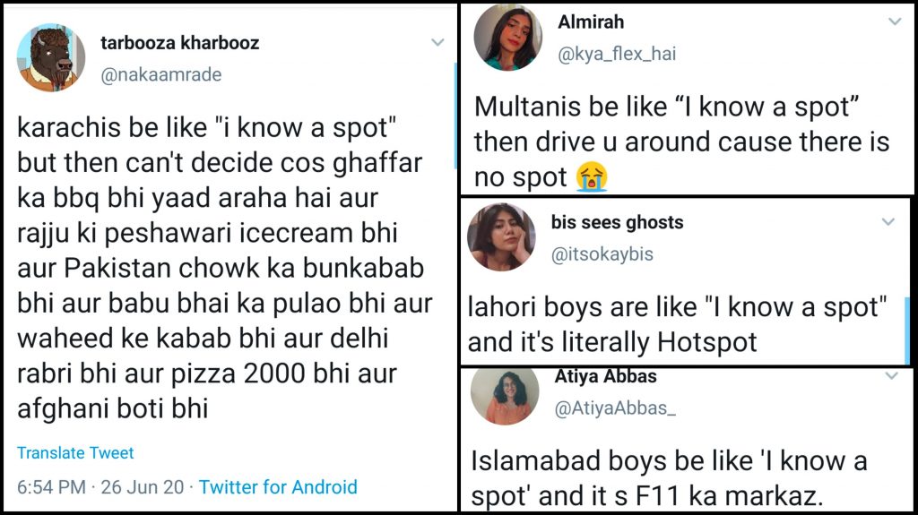Select the Almirah display name
This screenshot has width=918, height=515.
(591, 21)
